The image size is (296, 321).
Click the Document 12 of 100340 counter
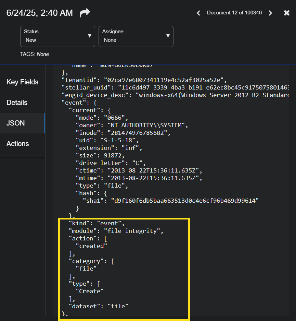click(234, 13)
